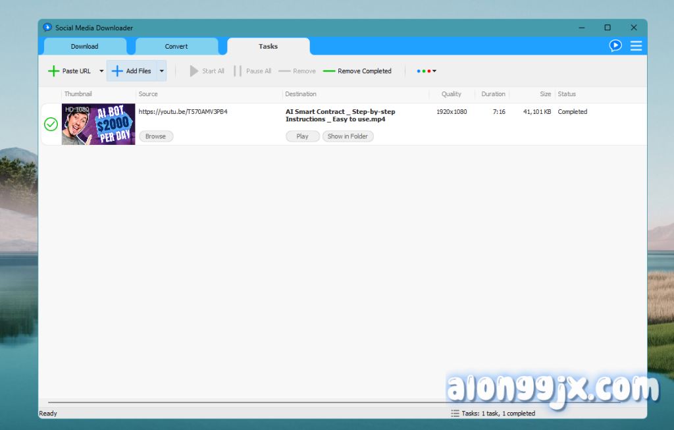The height and width of the screenshot is (430, 674).
Task: Click the green Paste URL plus icon
Action: pyautogui.click(x=53, y=71)
